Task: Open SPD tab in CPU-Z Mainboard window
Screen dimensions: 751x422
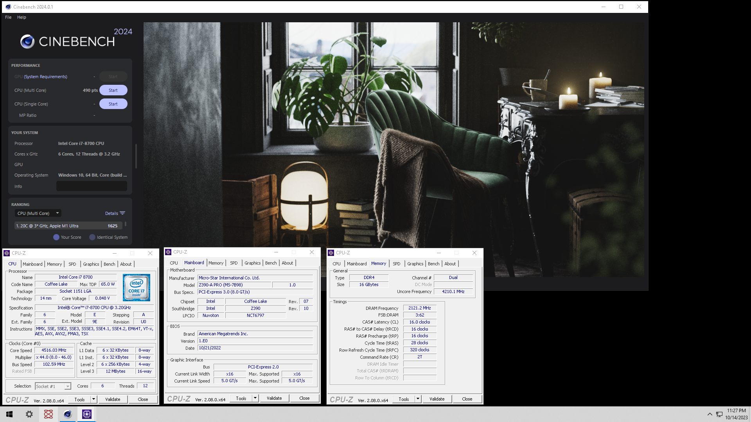Action: click(x=234, y=263)
